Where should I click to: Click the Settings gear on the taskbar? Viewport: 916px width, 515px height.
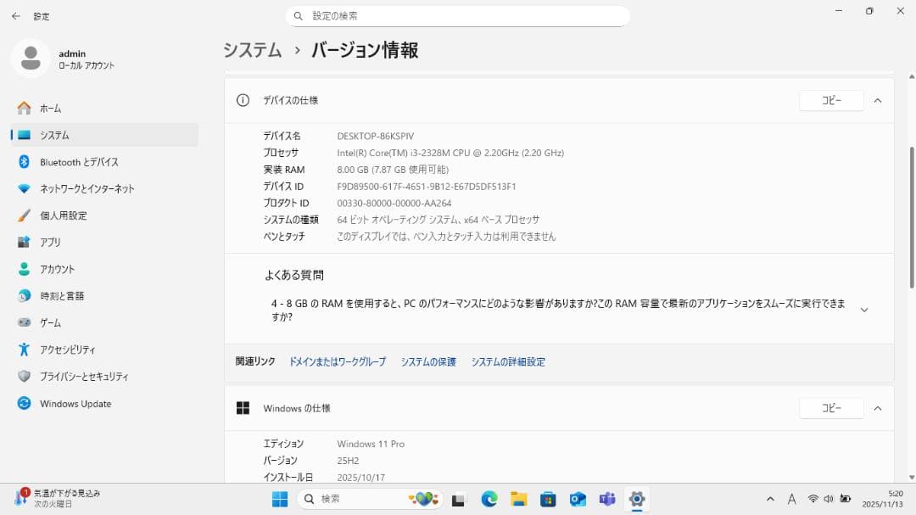[x=637, y=499]
